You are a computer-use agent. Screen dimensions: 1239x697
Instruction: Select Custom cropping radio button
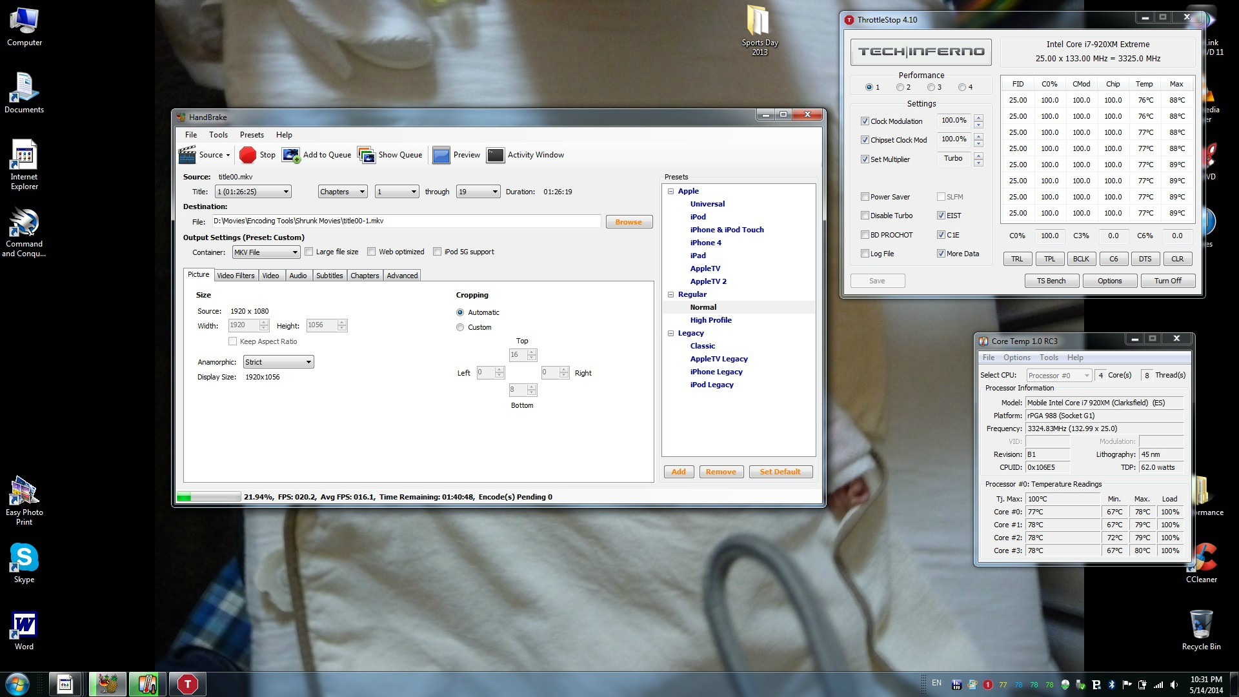pos(460,327)
